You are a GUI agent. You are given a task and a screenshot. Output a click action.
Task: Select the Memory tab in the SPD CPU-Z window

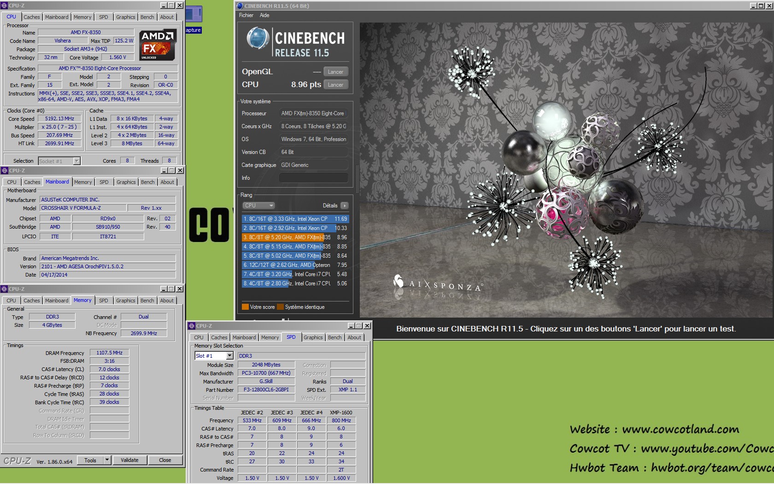coord(270,337)
